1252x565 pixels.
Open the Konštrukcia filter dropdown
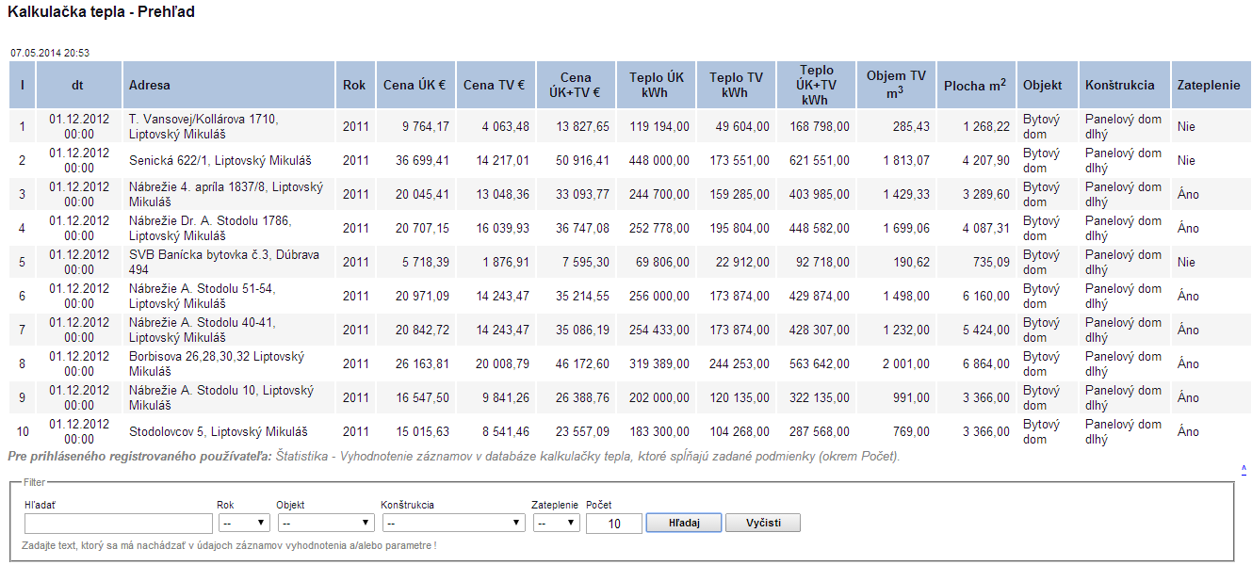point(453,523)
